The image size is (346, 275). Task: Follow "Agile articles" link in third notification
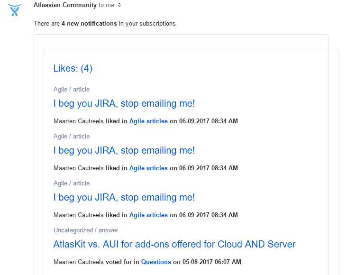coord(148,215)
